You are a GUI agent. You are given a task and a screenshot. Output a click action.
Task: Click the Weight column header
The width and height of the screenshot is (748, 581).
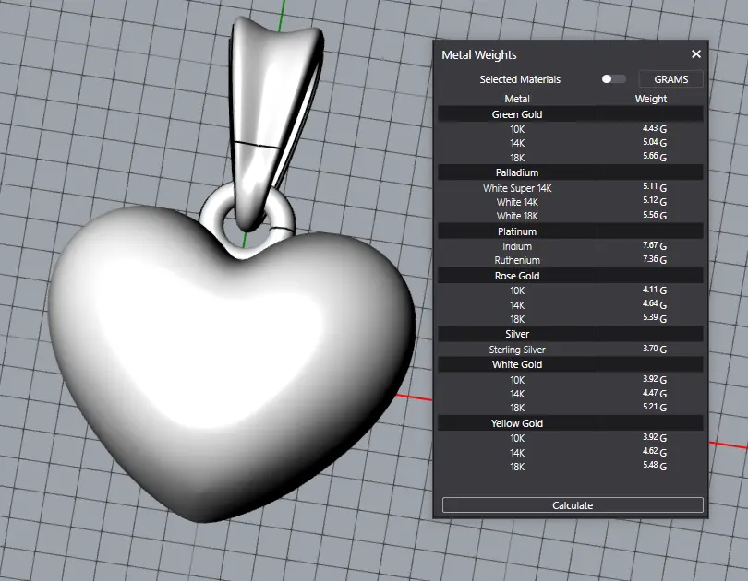click(651, 99)
